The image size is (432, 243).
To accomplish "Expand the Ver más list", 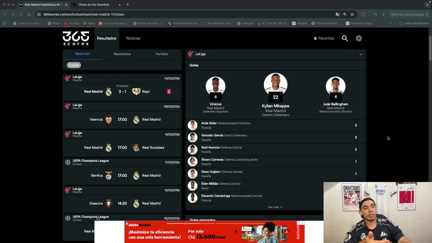I will 275,207.
